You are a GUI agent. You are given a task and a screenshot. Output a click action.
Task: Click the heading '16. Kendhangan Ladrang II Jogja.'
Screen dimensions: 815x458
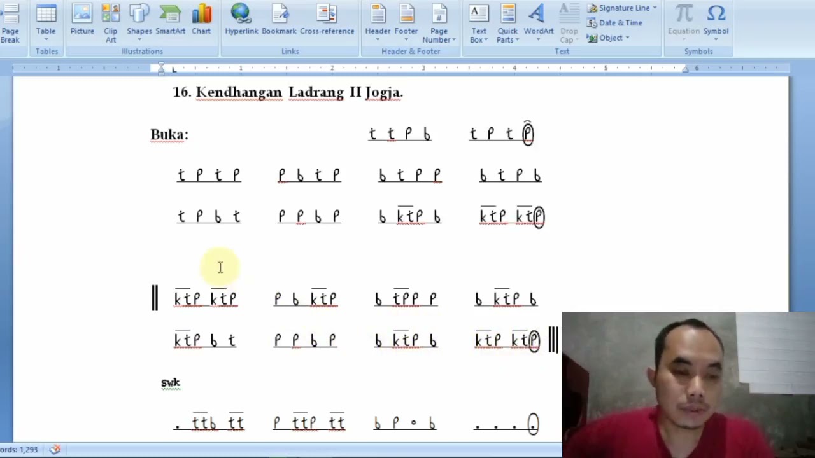288,92
